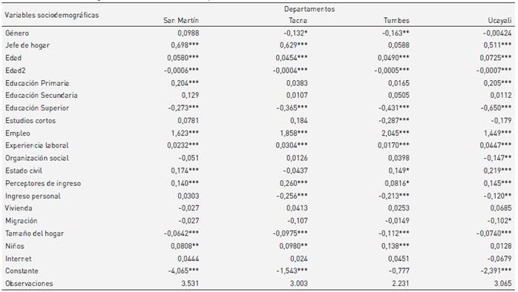The height and width of the screenshot is (292, 518).
Task: Click the Organización social row label
Action: pos(37,158)
